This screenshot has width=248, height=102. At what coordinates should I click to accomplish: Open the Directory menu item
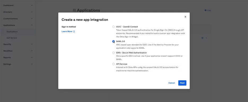click(8, 12)
